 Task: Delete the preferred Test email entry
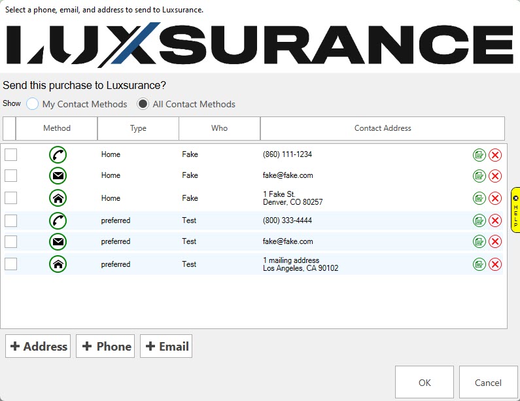point(495,242)
